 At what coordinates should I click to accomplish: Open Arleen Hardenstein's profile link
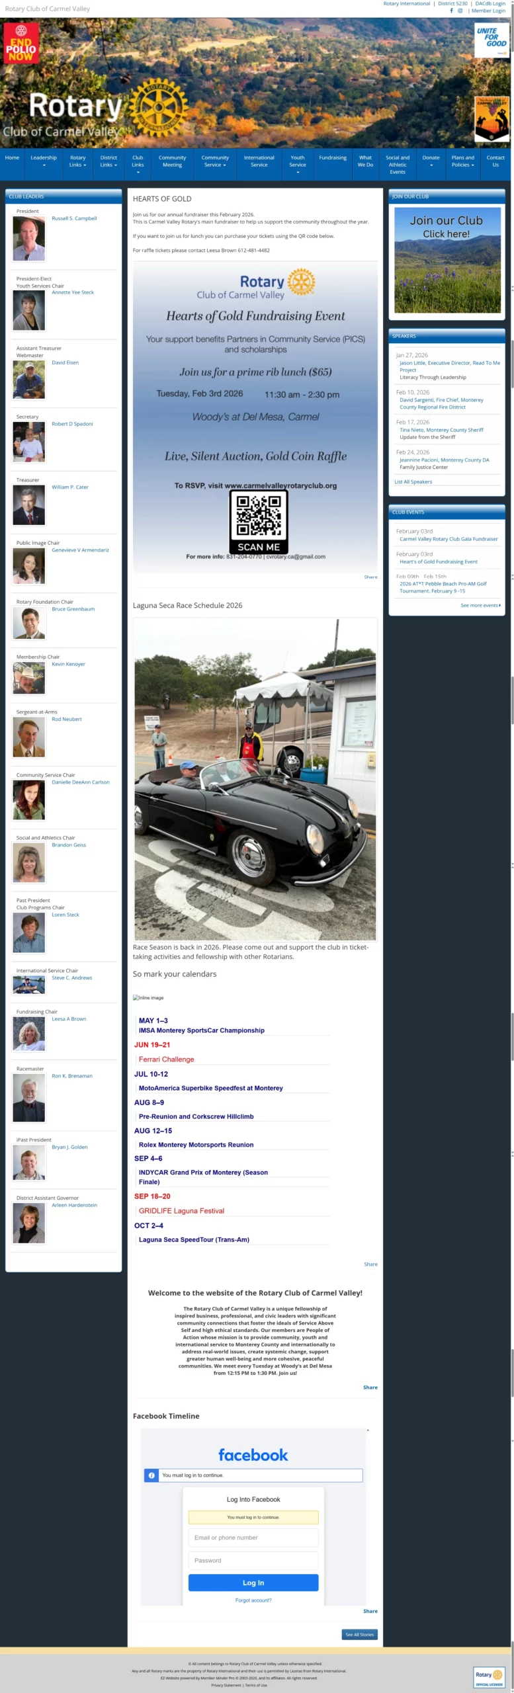point(74,1206)
